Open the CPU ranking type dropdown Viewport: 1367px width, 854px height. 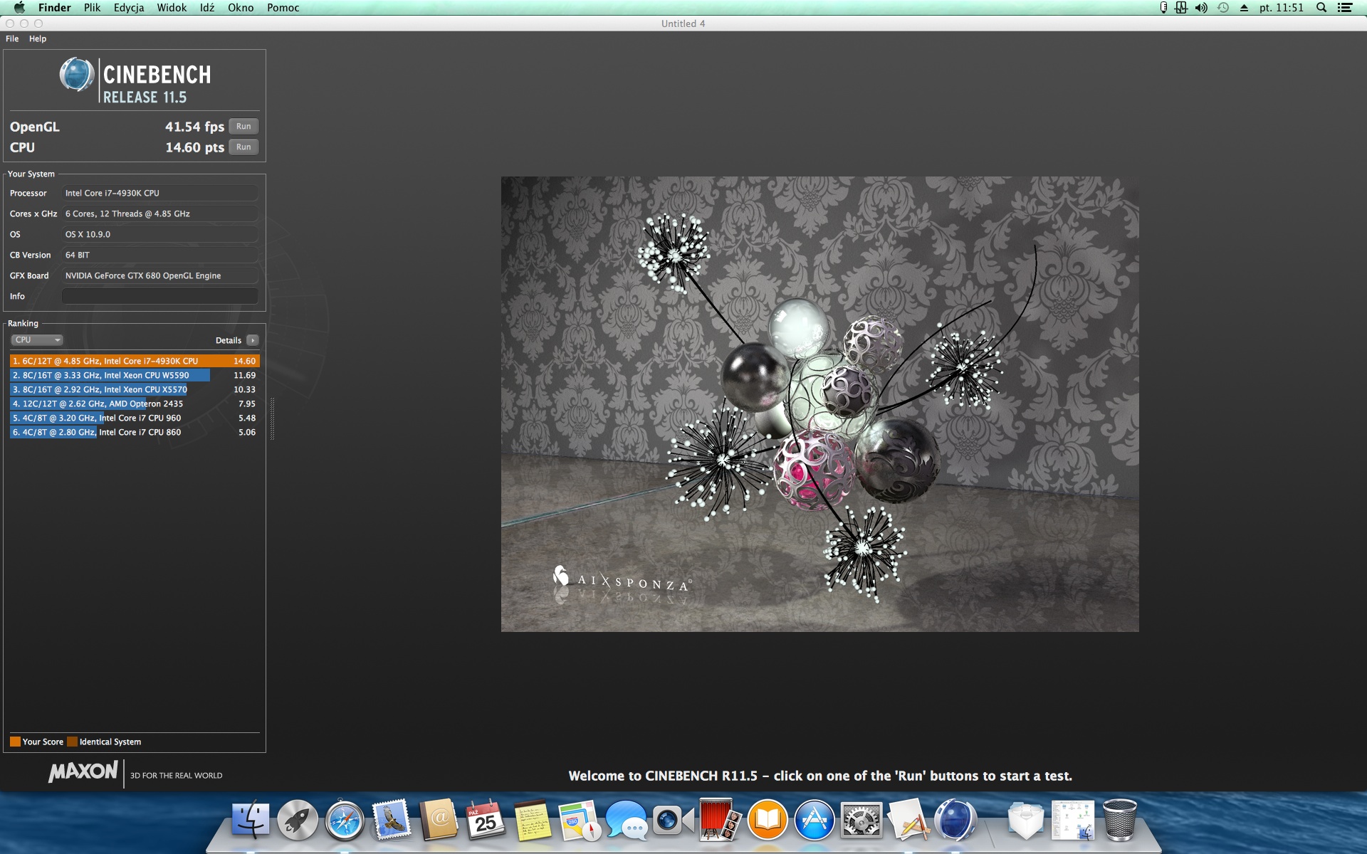pyautogui.click(x=38, y=340)
